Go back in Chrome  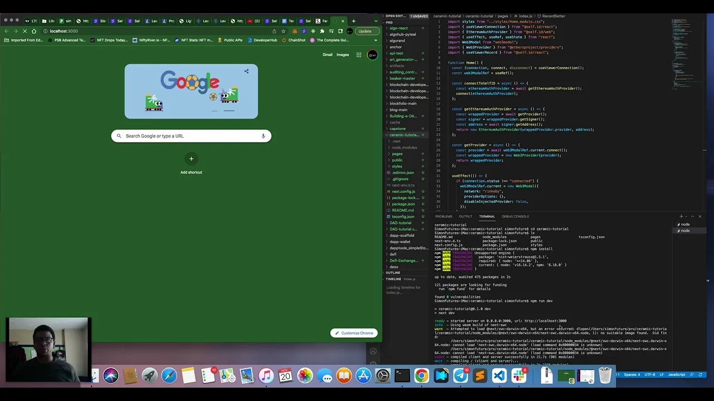pyautogui.click(x=7, y=31)
